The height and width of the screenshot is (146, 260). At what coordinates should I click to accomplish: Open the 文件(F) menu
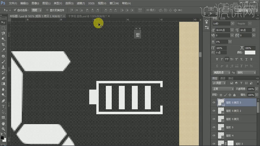[13, 3]
